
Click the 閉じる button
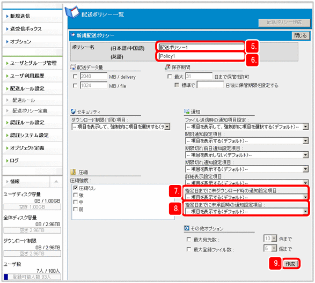tap(301, 36)
